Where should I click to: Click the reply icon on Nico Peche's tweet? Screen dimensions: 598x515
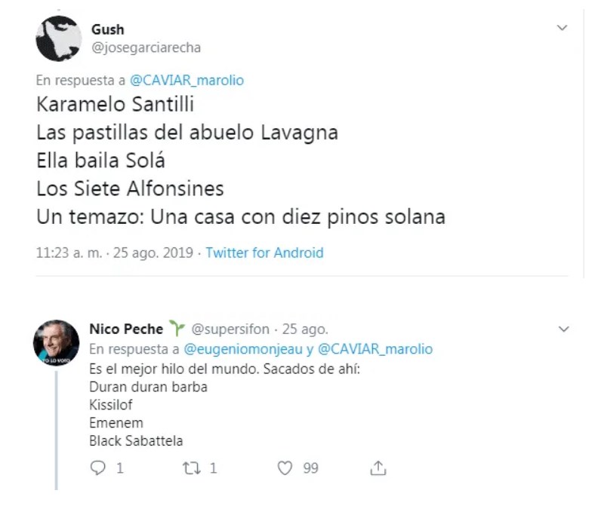click(x=97, y=468)
